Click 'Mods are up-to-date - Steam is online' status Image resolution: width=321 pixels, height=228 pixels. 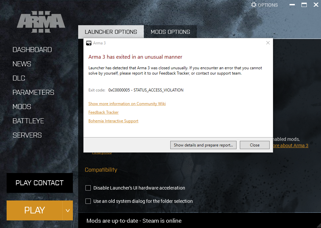coord(134,221)
